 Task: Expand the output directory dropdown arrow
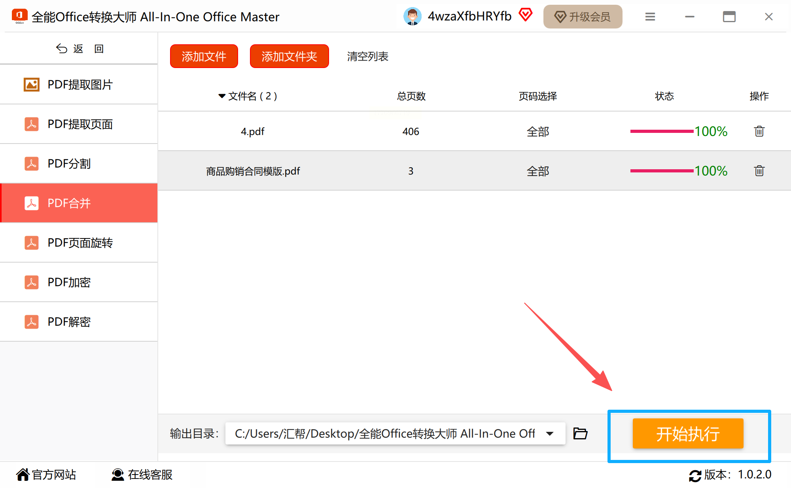click(x=550, y=433)
